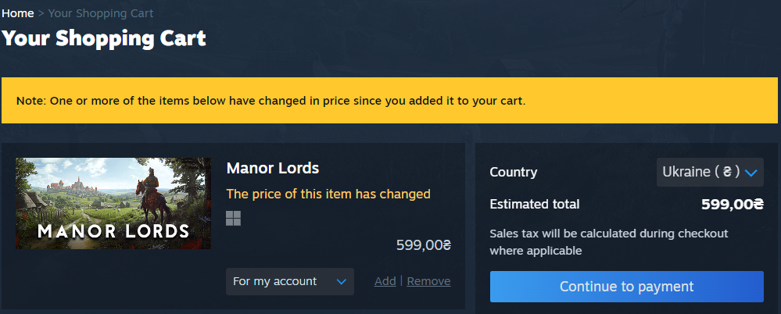
Task: Click the Your Shopping Cart breadcrumb text
Action: click(101, 13)
